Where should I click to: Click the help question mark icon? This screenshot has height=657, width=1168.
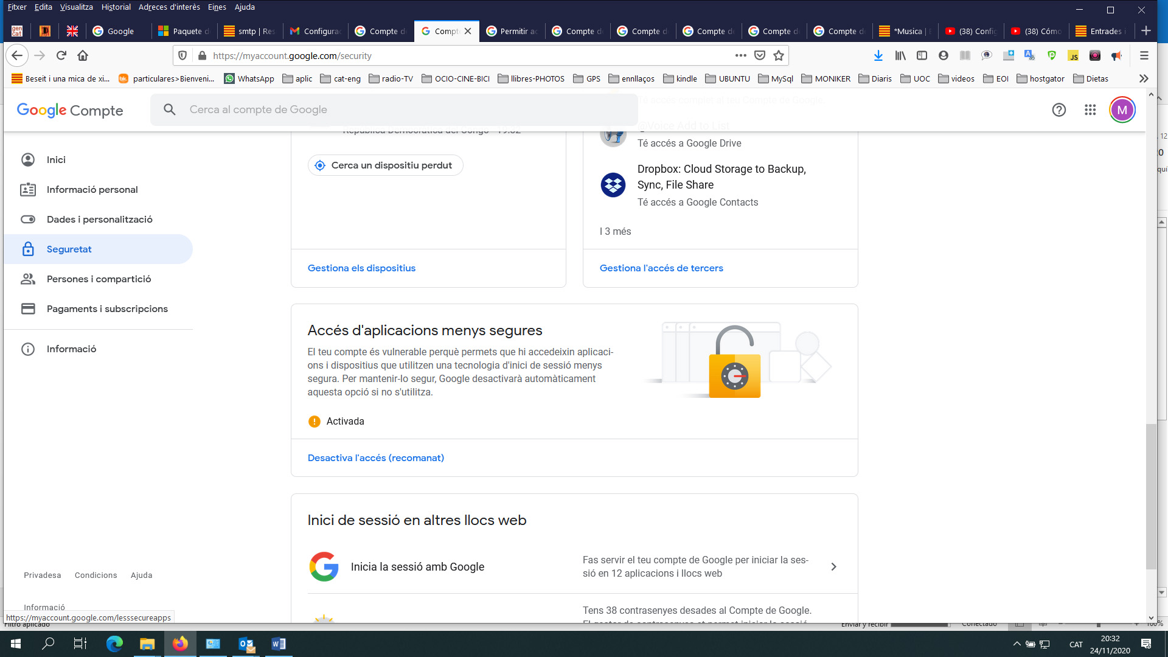click(1058, 110)
